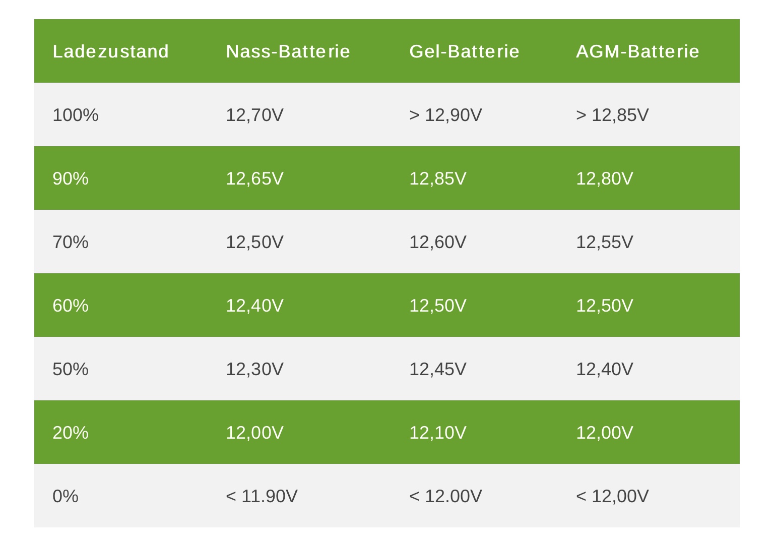Click the Gel-Batterie column header
Image resolution: width=774 pixels, height=538 pixels.
pos(464,51)
